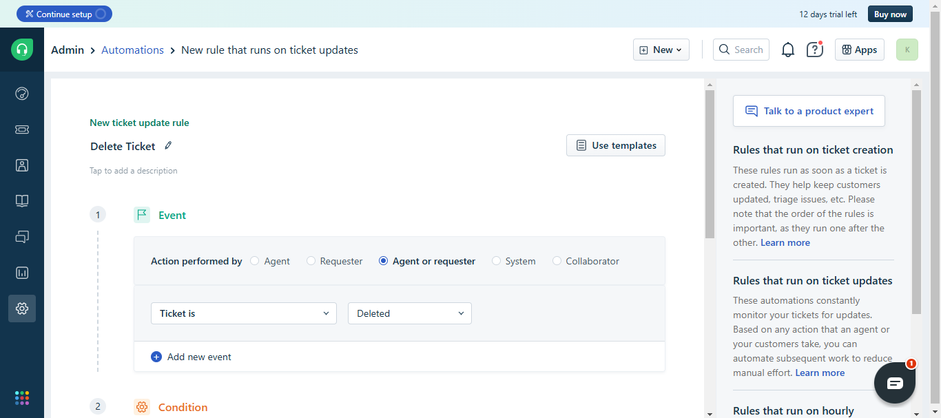Click the Event section heading
This screenshot has height=418, width=941.
pyautogui.click(x=172, y=215)
